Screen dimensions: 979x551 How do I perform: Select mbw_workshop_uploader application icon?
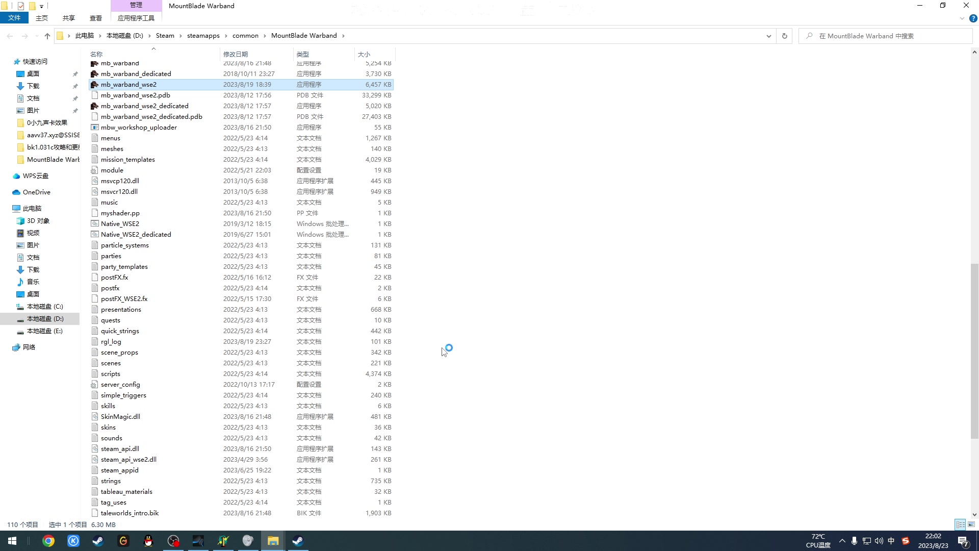tap(94, 128)
